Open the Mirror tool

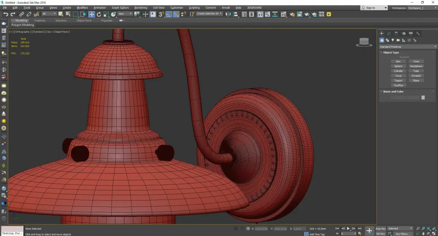(228, 14)
